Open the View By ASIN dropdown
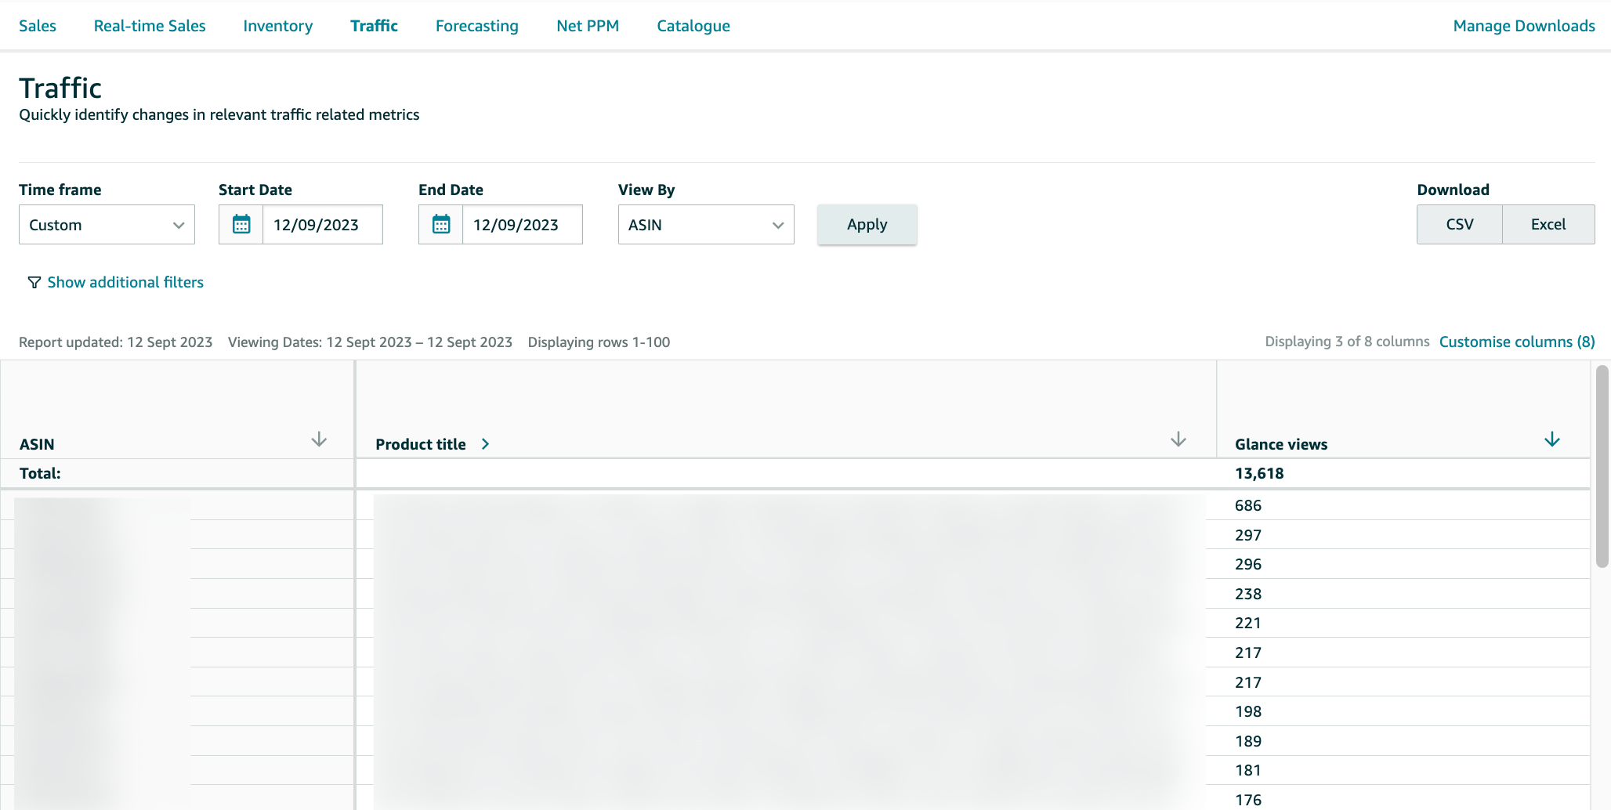This screenshot has height=810, width=1611. pos(705,224)
